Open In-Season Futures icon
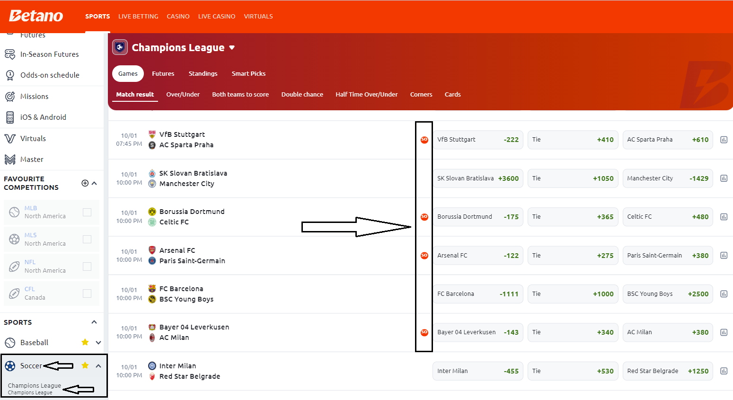The width and height of the screenshot is (733, 400). pos(10,54)
